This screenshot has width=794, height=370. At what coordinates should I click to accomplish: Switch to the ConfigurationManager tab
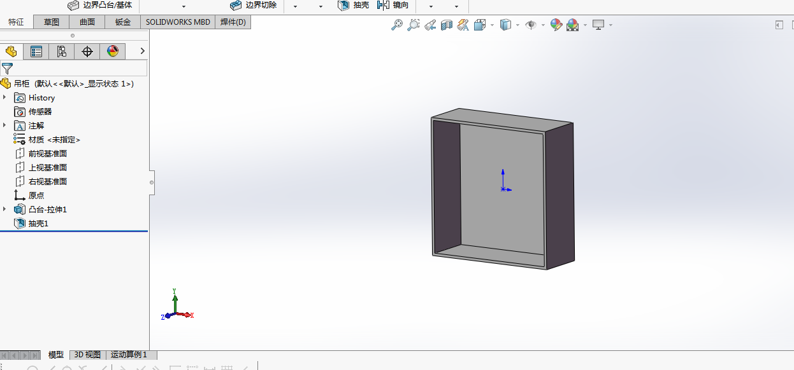pos(62,51)
